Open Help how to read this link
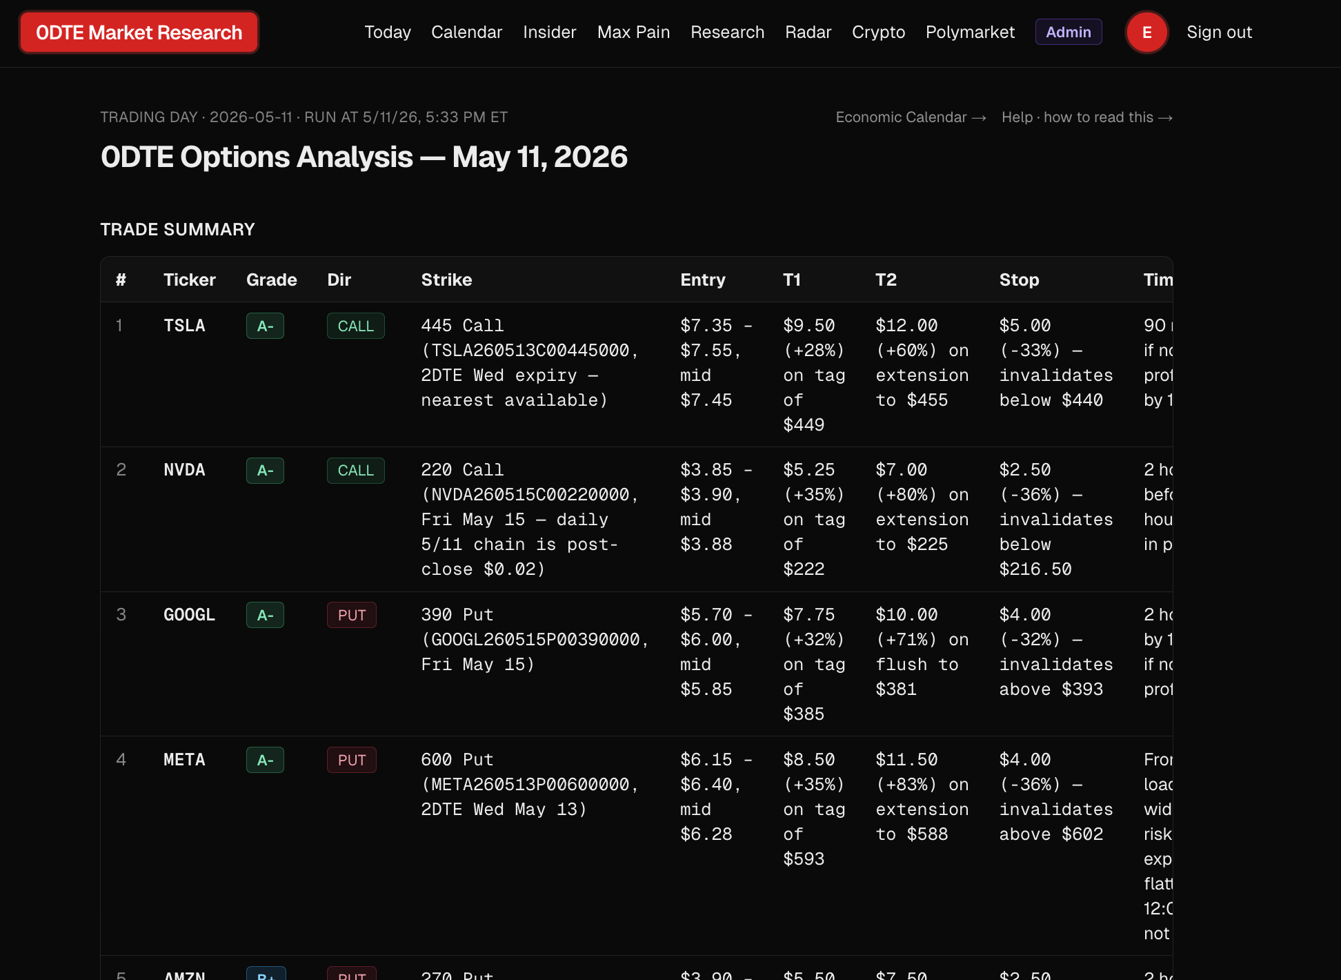 tap(1087, 117)
